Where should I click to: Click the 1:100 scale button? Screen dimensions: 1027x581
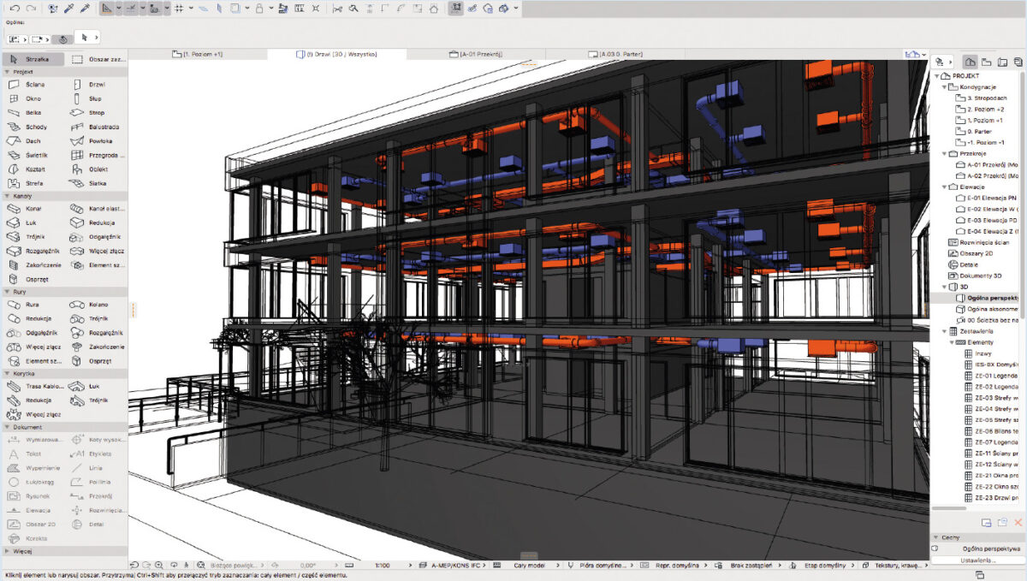(x=383, y=566)
